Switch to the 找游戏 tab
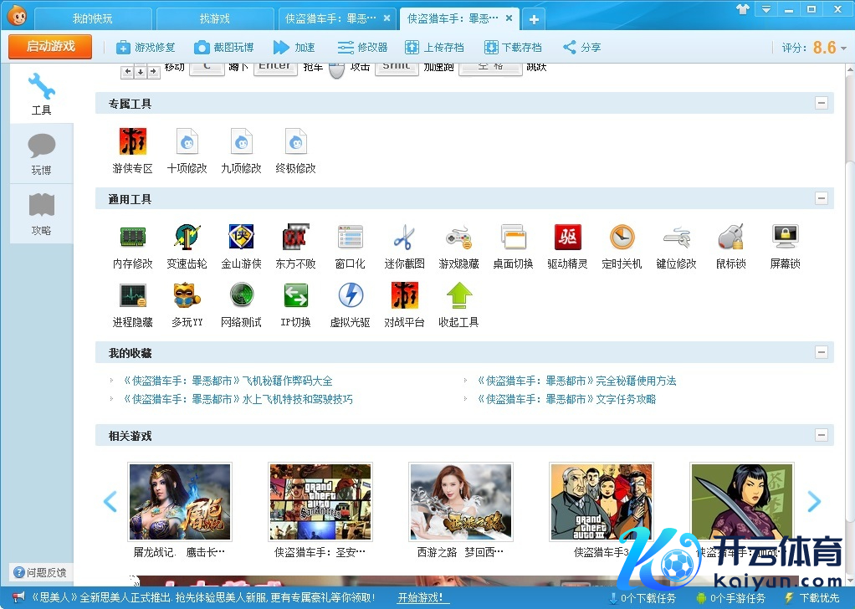This screenshot has width=855, height=609. coord(214,18)
